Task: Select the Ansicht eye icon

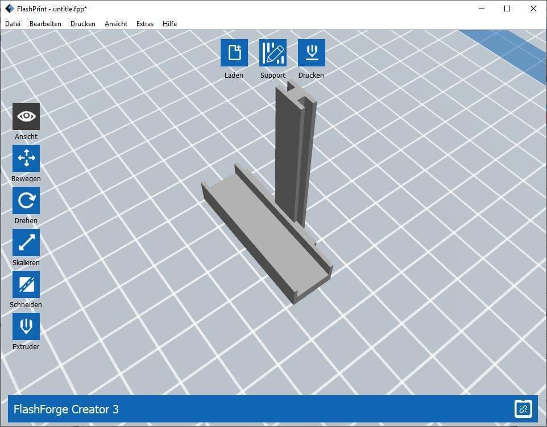Action: coord(26,116)
